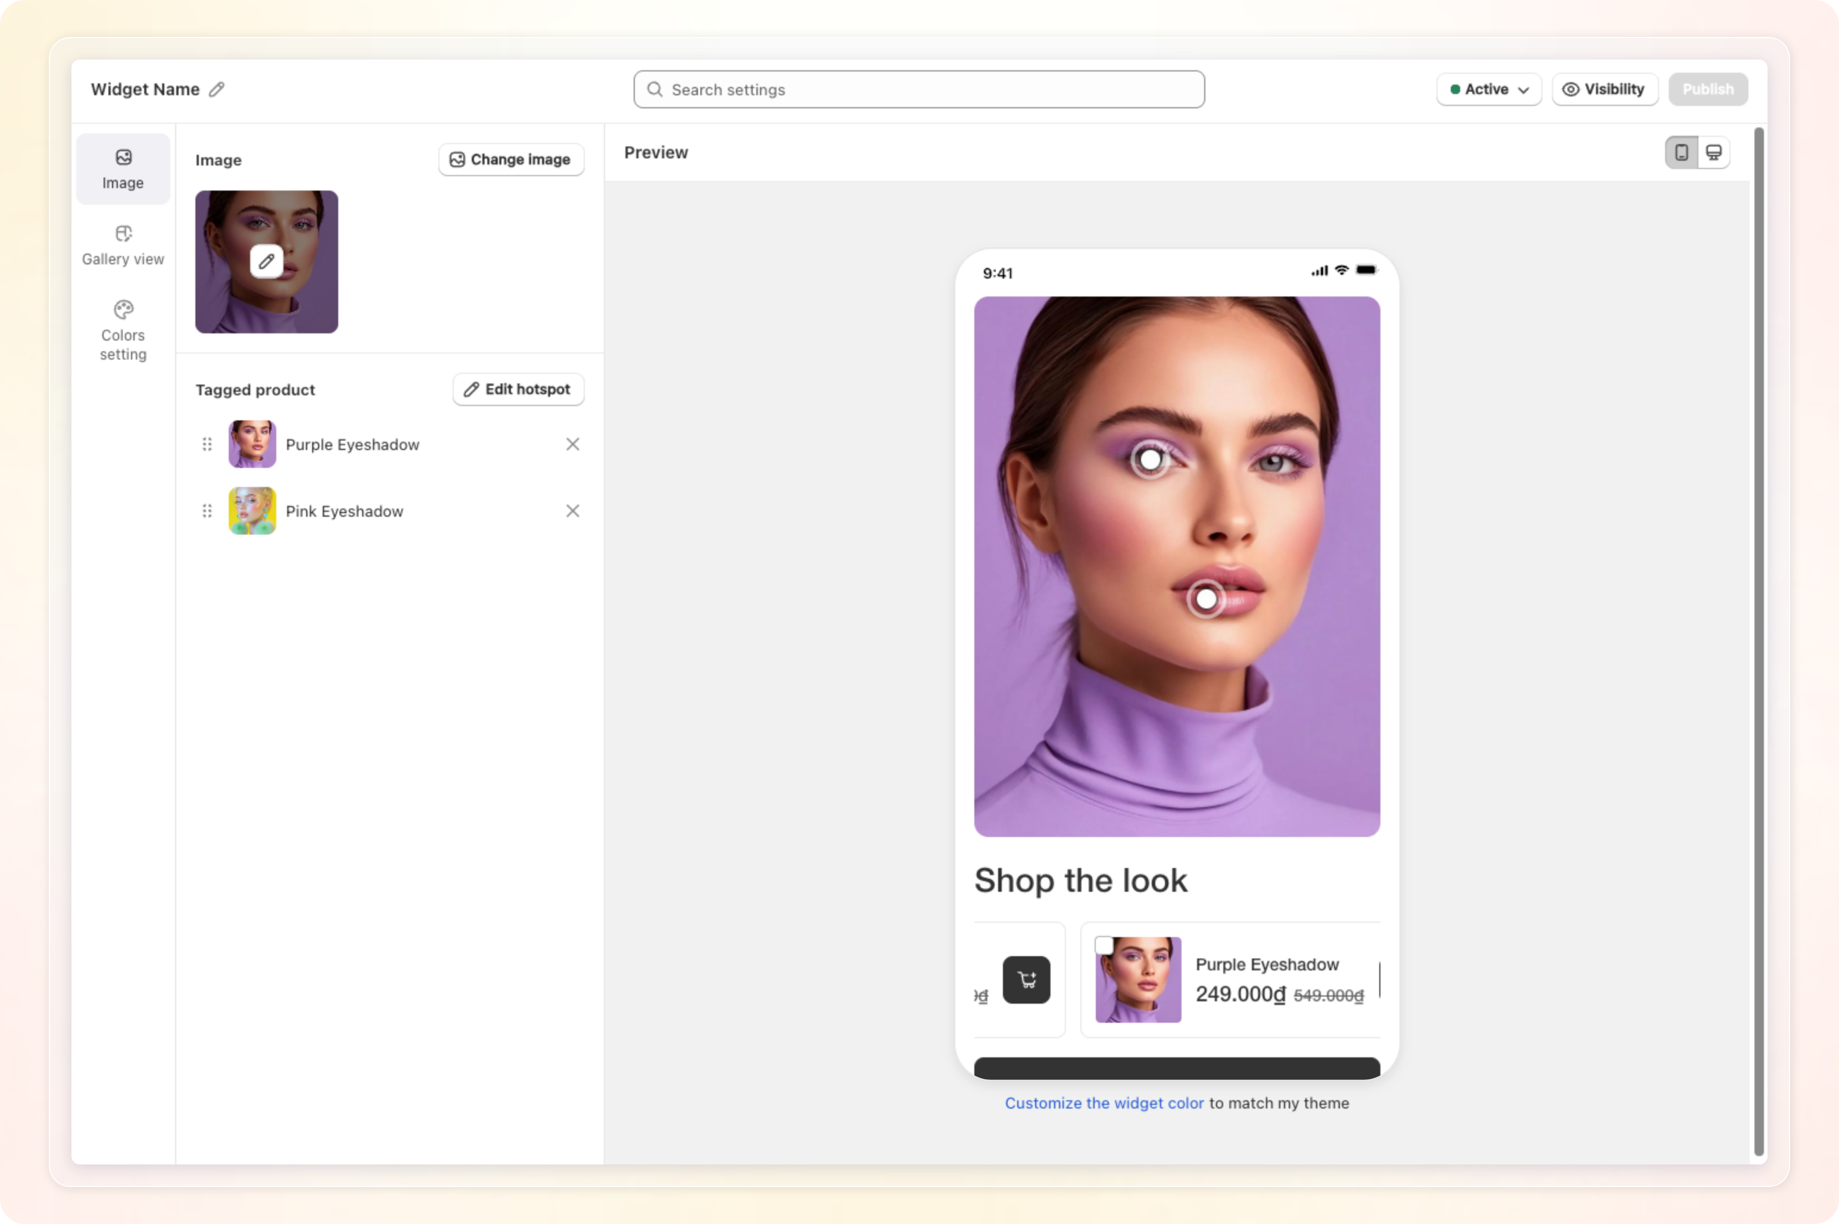Switch to Gallery view section
The height and width of the screenshot is (1224, 1839).
click(x=123, y=245)
